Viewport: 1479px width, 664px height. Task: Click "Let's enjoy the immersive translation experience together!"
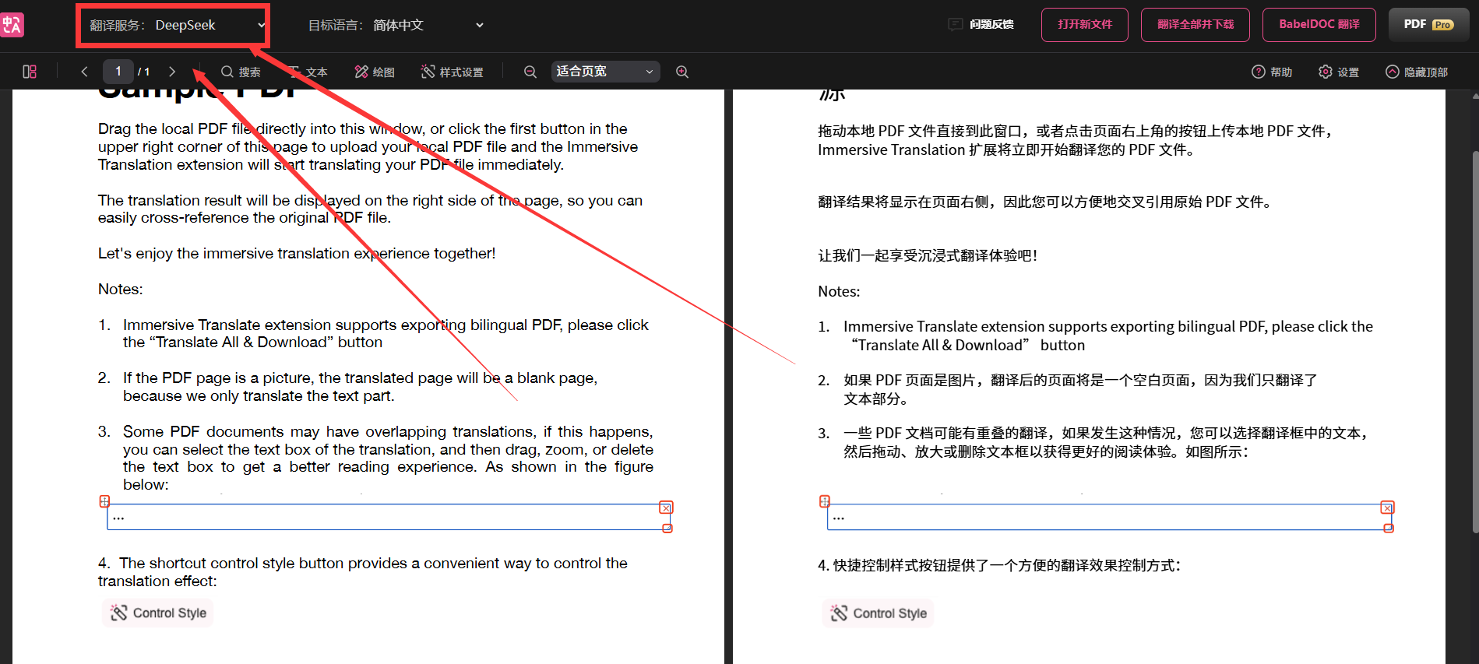[x=297, y=254]
